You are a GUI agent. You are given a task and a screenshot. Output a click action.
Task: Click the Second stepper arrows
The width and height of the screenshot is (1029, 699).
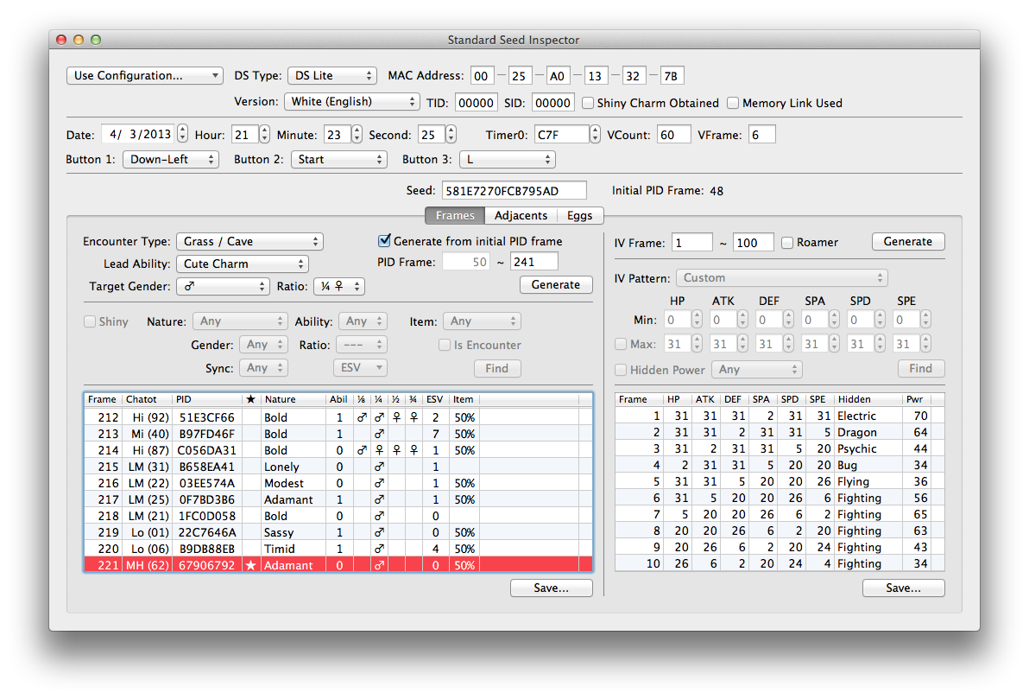tap(451, 134)
